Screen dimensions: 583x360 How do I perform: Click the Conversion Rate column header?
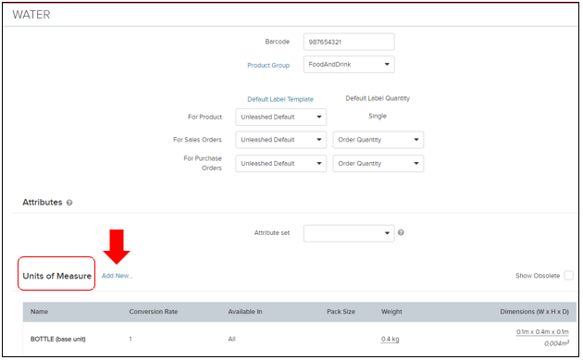[x=154, y=312]
